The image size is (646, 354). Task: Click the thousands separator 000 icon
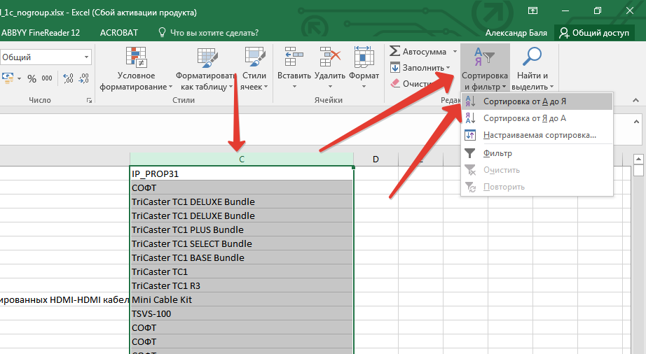coord(48,79)
